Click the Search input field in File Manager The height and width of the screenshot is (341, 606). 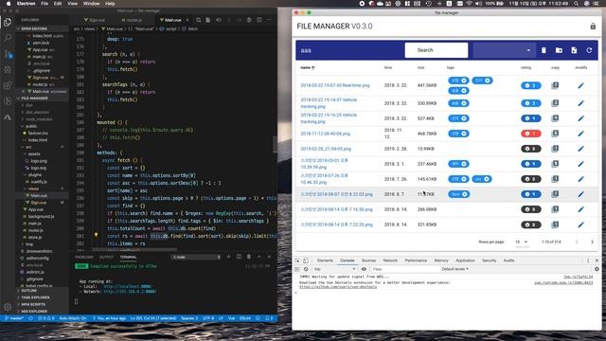[437, 50]
